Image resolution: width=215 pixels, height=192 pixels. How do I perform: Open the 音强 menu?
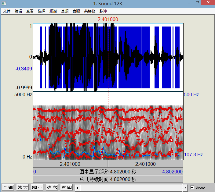76,11
